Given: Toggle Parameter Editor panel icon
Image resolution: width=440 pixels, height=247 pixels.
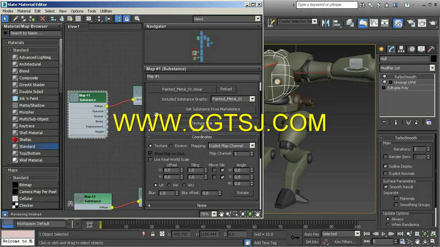Looking at the screenshot, I should (x=127, y=19).
